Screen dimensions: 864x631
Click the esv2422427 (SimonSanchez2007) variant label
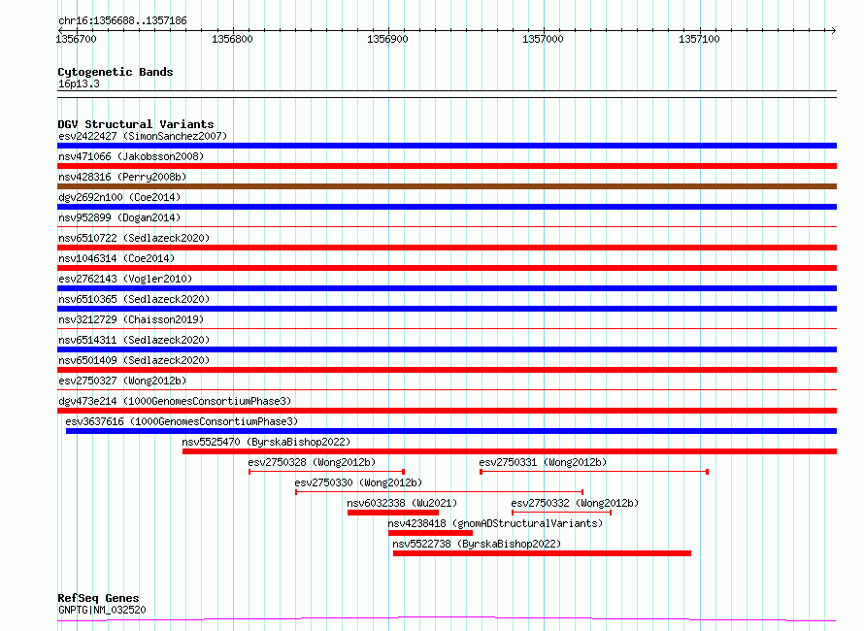point(142,137)
